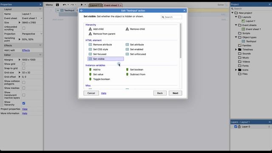Click the save project icon in toolbar

(x=57, y=5)
